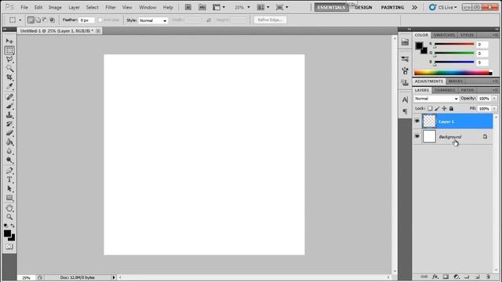Switch to the Design workspace
This screenshot has height=282, width=502.
click(364, 7)
